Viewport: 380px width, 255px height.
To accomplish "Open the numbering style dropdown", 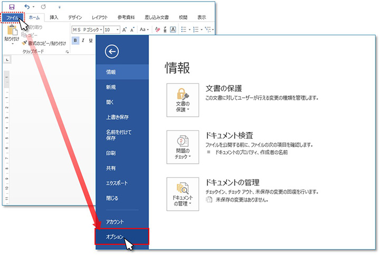I will click(202, 30).
